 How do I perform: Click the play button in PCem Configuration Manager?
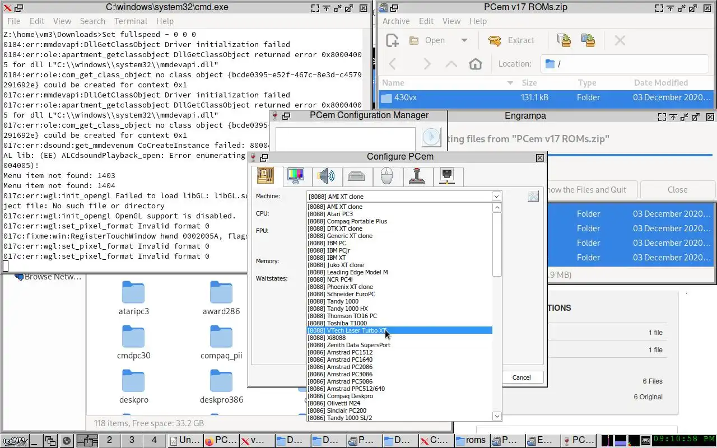click(431, 137)
